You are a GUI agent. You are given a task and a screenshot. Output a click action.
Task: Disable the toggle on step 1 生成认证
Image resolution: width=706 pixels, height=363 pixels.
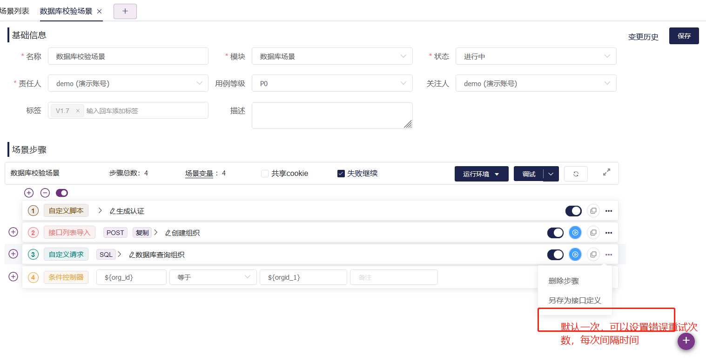pyautogui.click(x=573, y=210)
